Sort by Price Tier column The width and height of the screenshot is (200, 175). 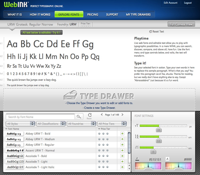tap(104, 129)
